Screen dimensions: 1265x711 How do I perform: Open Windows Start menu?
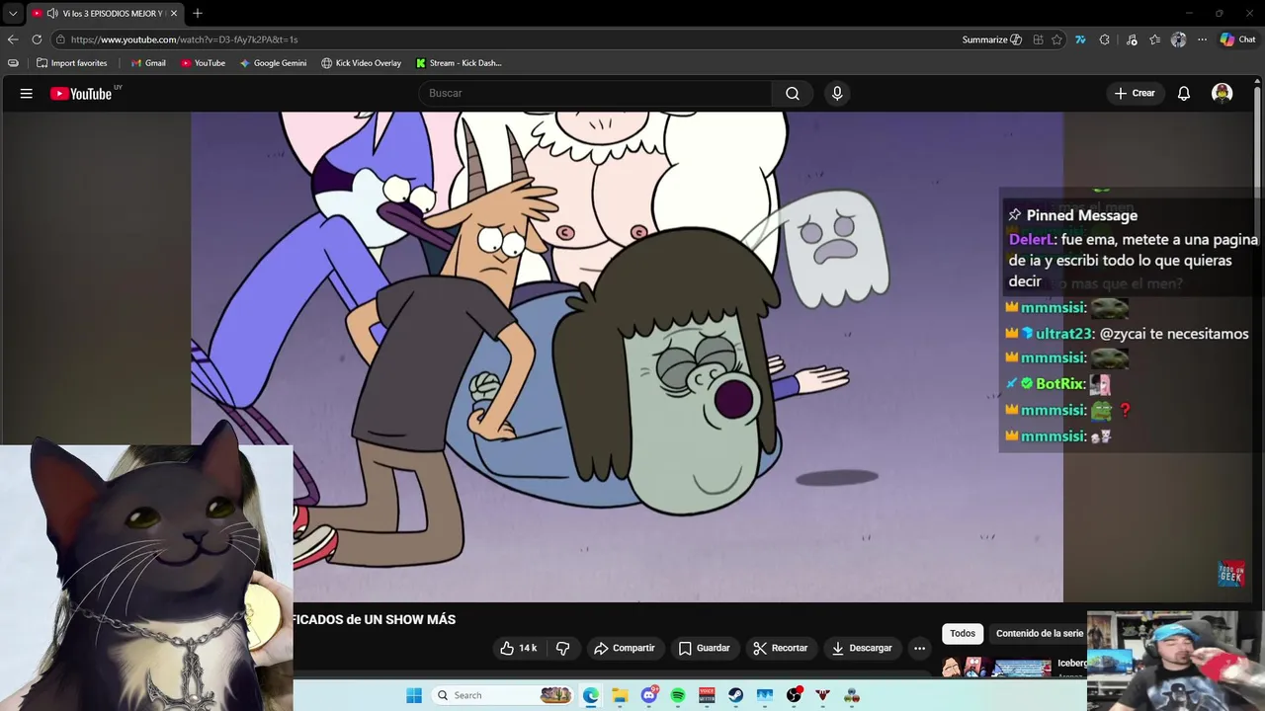coord(413,695)
